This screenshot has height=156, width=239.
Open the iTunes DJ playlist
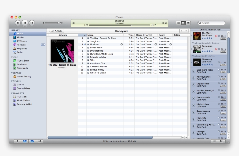click(x=28, y=97)
